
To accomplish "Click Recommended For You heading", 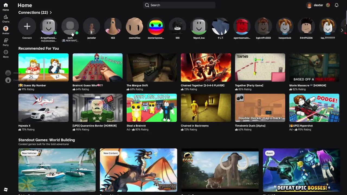I will tap(38, 48).
